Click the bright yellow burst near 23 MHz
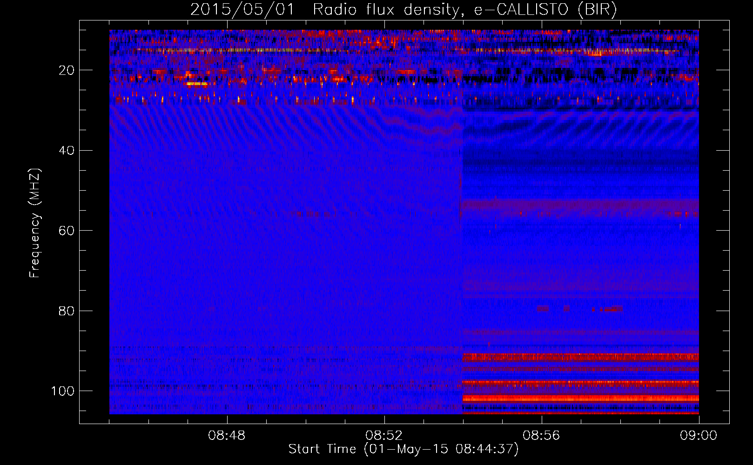Image resolution: width=753 pixels, height=465 pixels. [196, 84]
